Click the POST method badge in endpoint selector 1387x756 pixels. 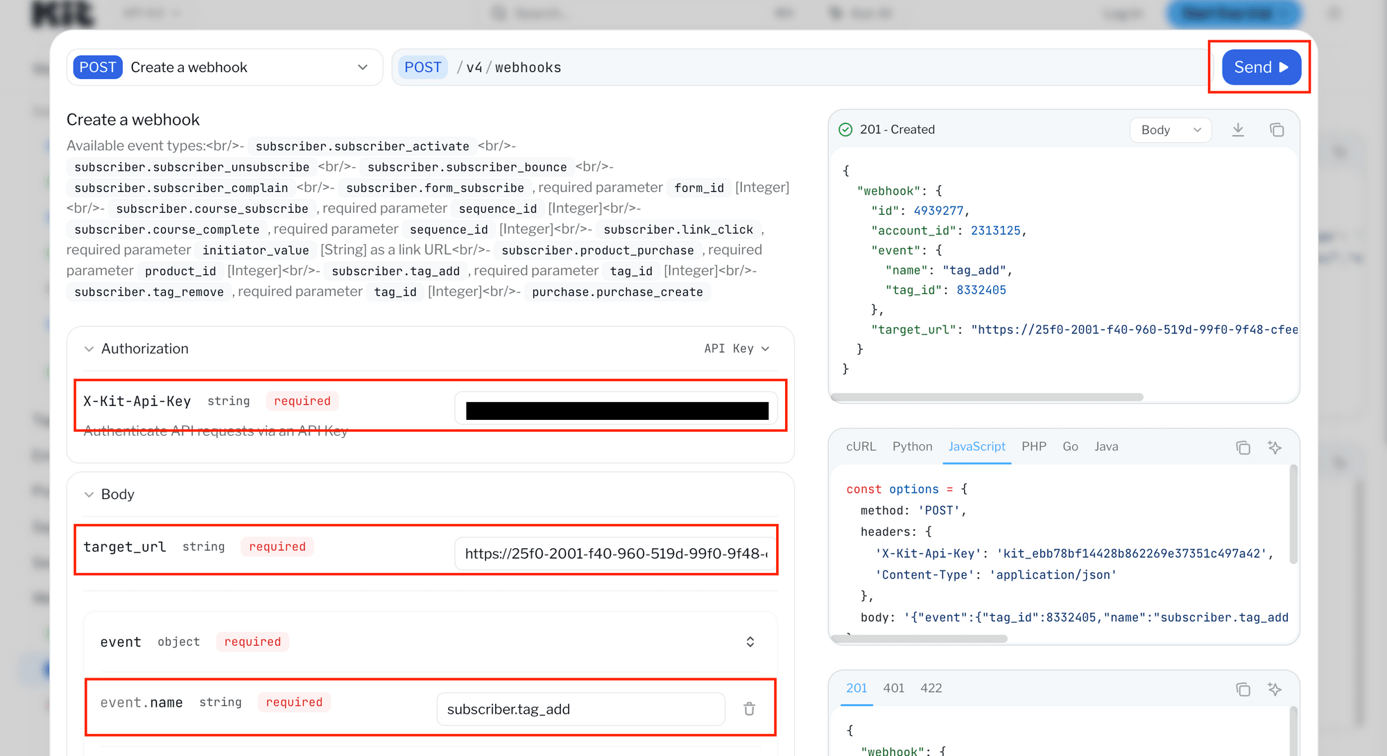(98, 67)
